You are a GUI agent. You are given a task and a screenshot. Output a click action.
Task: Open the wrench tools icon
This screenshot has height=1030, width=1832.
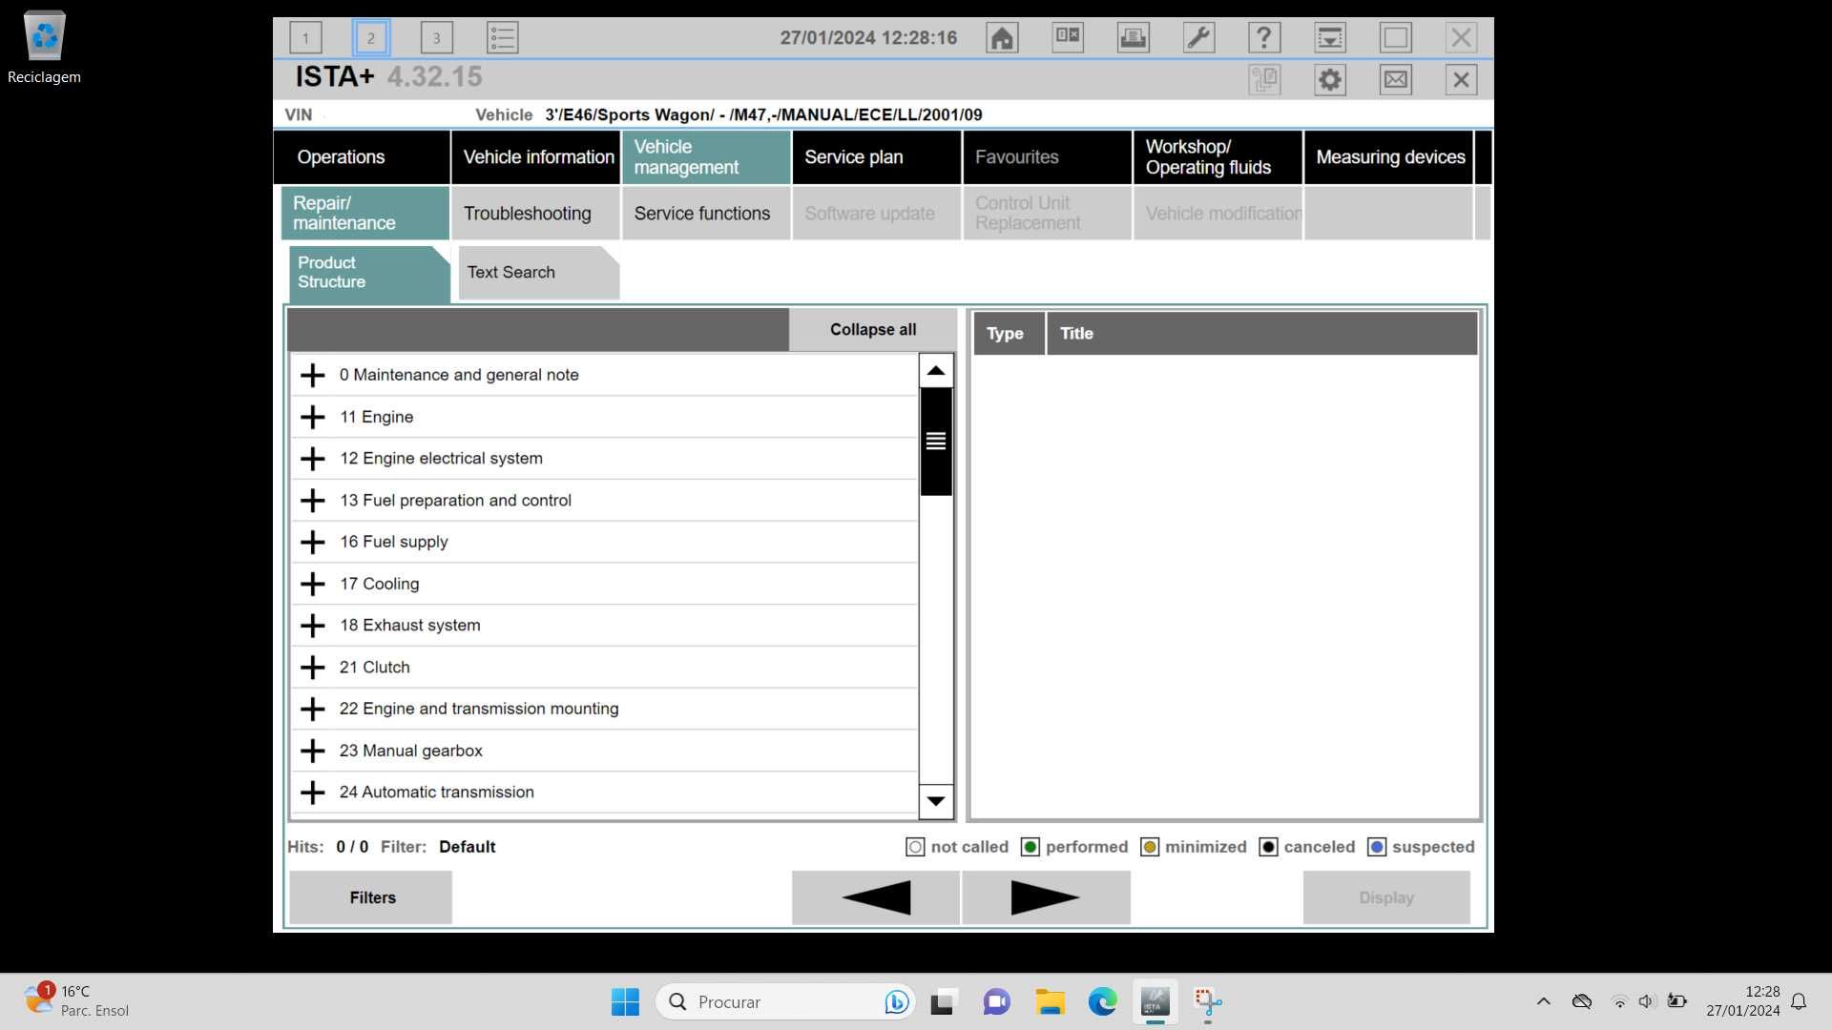1198,38
